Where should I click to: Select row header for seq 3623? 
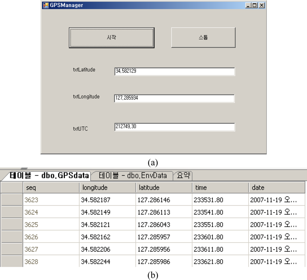pyautogui.click(x=12, y=200)
